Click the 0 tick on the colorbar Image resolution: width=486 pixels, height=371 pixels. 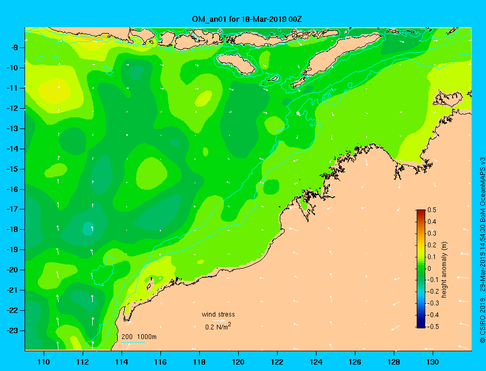tap(430, 269)
